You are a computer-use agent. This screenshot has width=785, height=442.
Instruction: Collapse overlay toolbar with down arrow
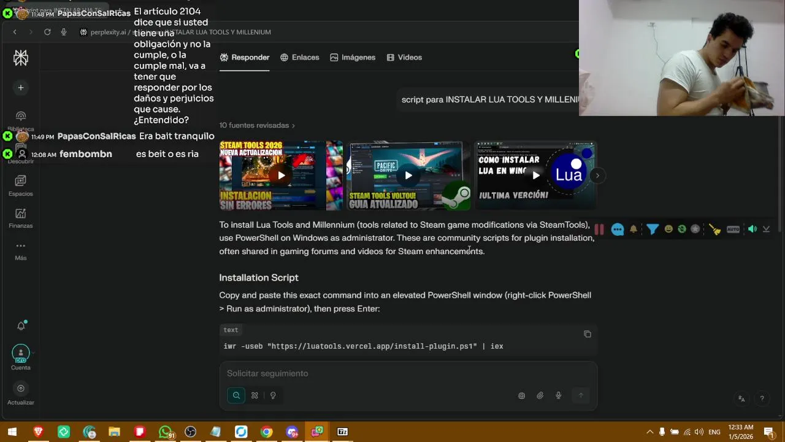pyautogui.click(x=766, y=229)
